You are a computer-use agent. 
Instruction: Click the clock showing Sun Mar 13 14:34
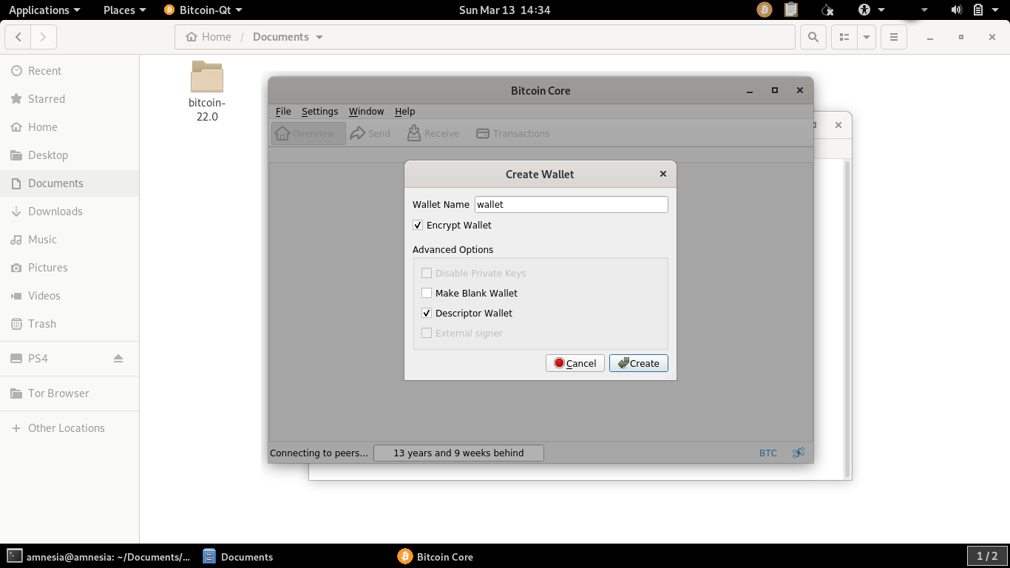pos(504,10)
